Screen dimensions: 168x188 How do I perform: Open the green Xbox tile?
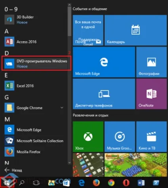pyautogui.click(x=88, y=137)
